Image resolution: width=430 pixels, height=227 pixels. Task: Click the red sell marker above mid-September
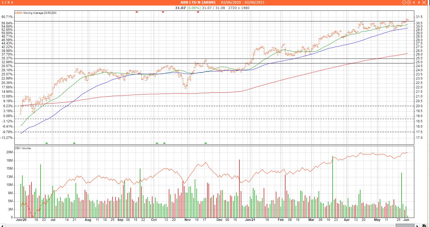coord(137,12)
